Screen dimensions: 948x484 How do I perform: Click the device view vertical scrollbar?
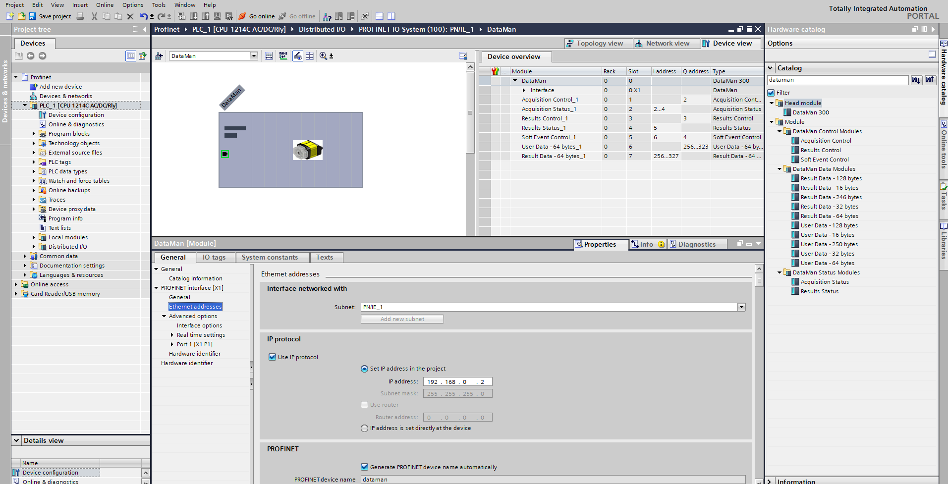click(x=470, y=149)
